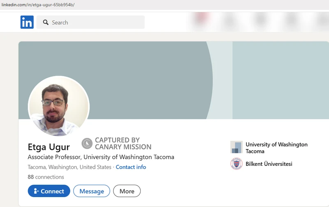Open the LinkedIn home logo
The height and width of the screenshot is (207, 329).
click(27, 22)
